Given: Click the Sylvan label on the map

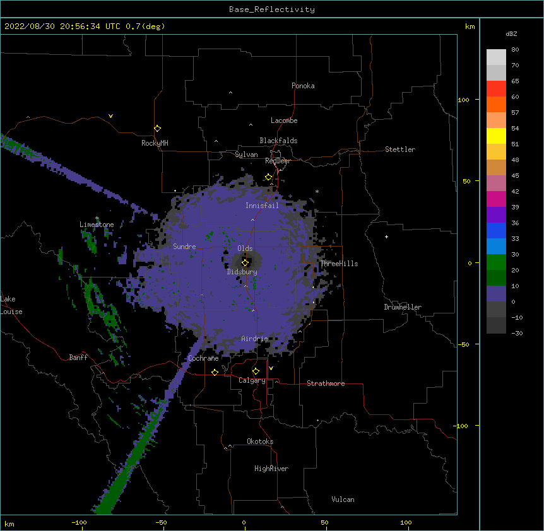Looking at the screenshot, I should pos(246,155).
